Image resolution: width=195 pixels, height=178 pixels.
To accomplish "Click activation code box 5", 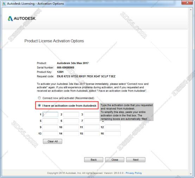I will click(50, 121).
